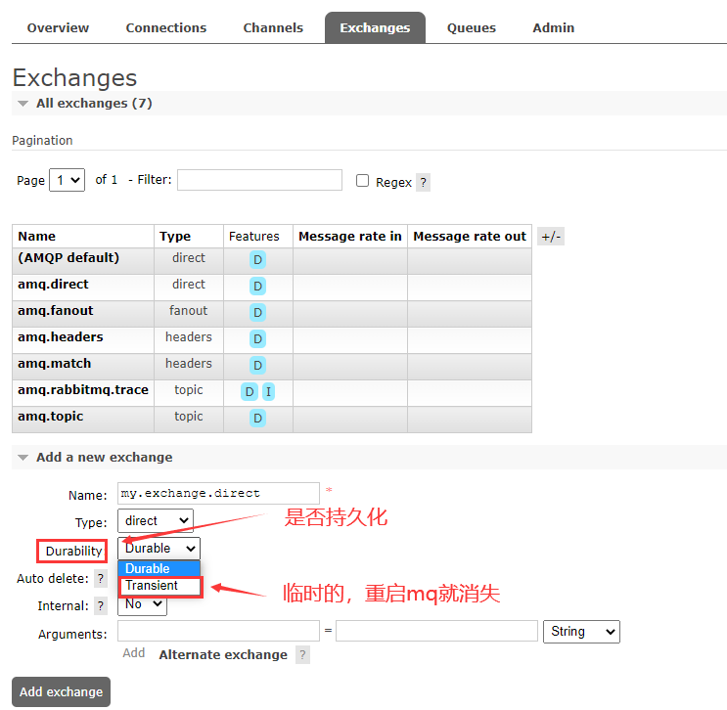The height and width of the screenshot is (710, 727).
Task: Click the Add exchange button
Action: tap(62, 692)
